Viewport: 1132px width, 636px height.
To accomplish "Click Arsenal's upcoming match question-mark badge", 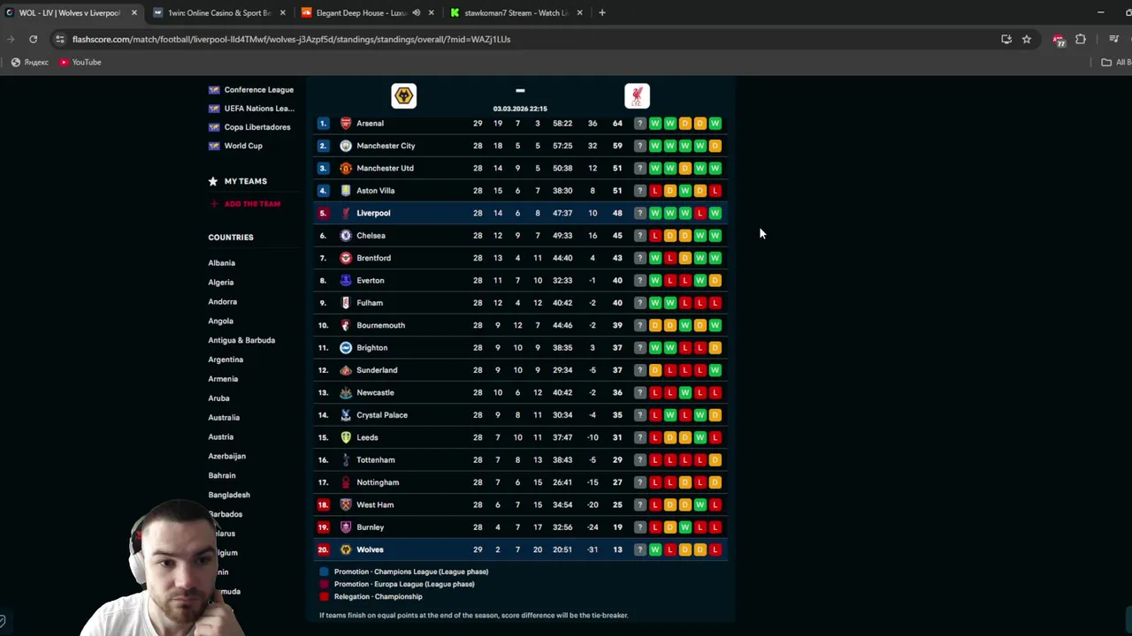I will pyautogui.click(x=640, y=124).
